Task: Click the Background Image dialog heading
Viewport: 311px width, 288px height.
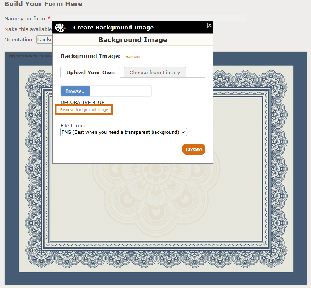Action: (x=133, y=40)
